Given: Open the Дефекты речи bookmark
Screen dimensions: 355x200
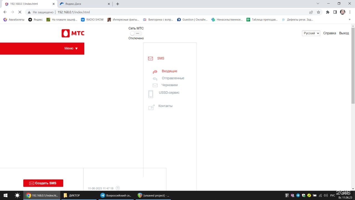Looking at the screenshot, I should coord(297,20).
